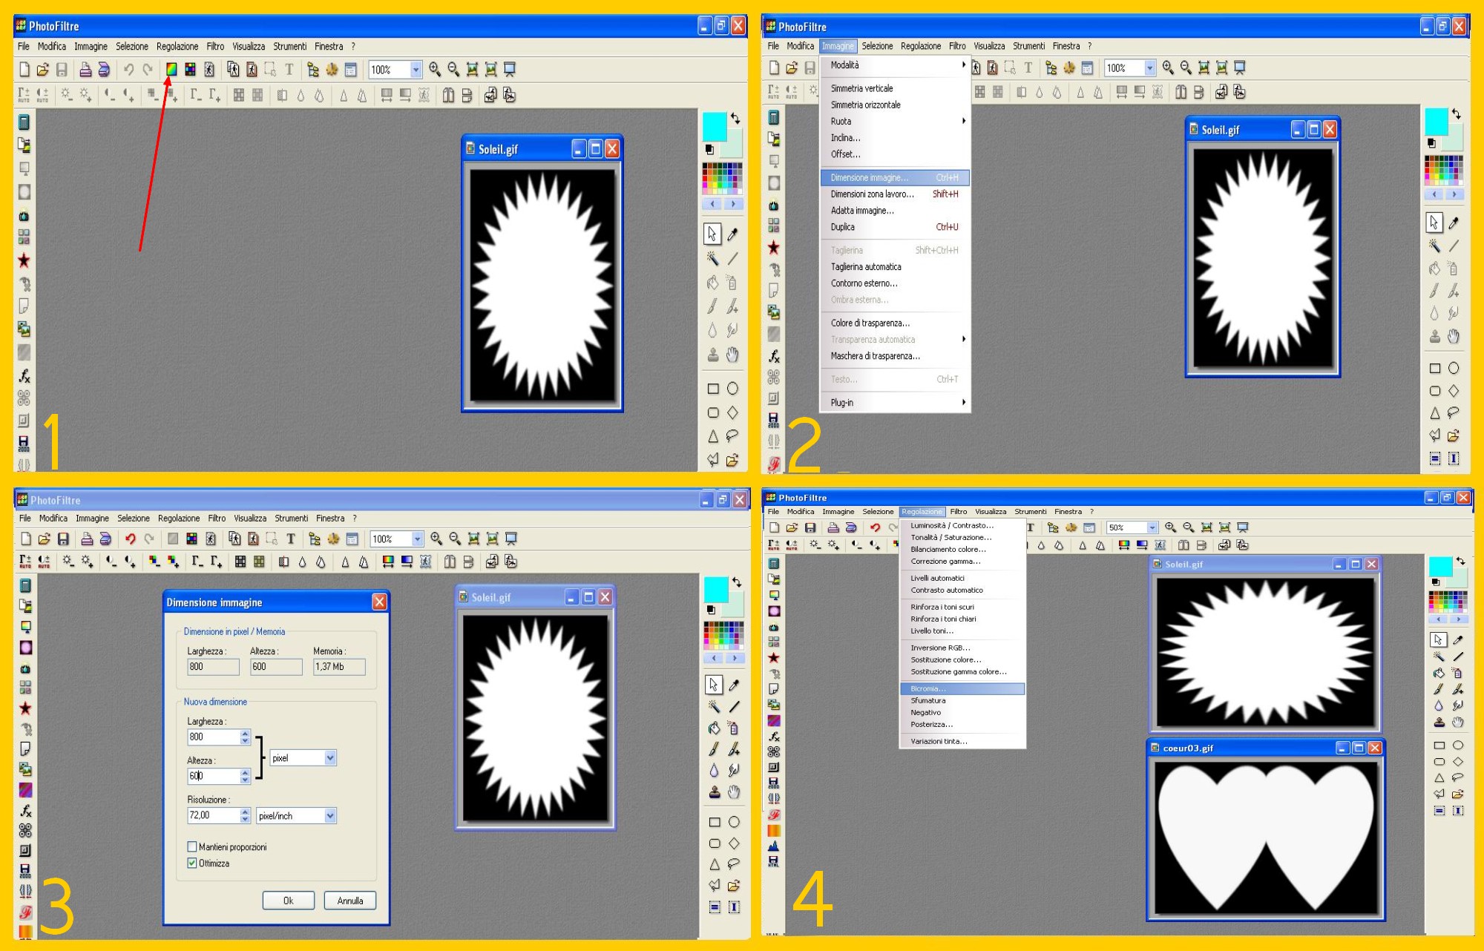Select the ellipse shape tool in screenshot 4

pyautogui.click(x=1458, y=745)
